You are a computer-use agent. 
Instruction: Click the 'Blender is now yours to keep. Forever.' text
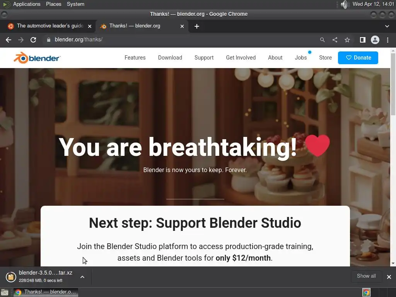tap(195, 170)
